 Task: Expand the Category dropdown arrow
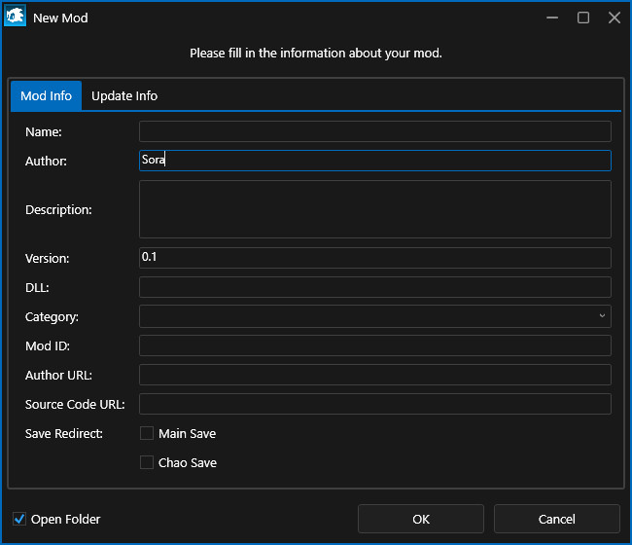click(603, 316)
